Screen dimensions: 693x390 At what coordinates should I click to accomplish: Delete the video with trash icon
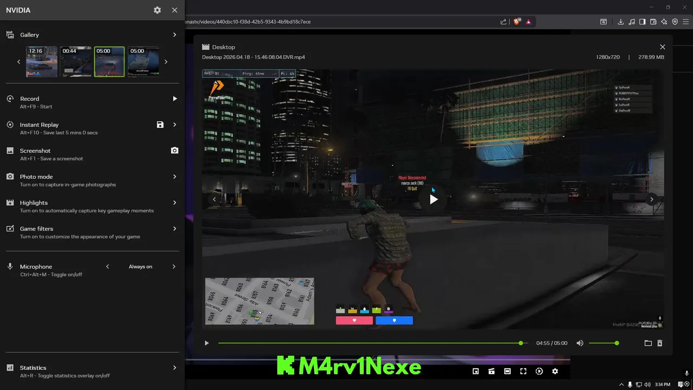(x=659, y=343)
